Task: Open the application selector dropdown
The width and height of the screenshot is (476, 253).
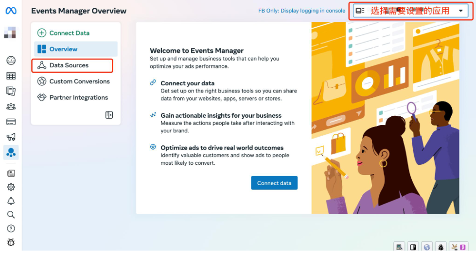Action: (x=410, y=11)
